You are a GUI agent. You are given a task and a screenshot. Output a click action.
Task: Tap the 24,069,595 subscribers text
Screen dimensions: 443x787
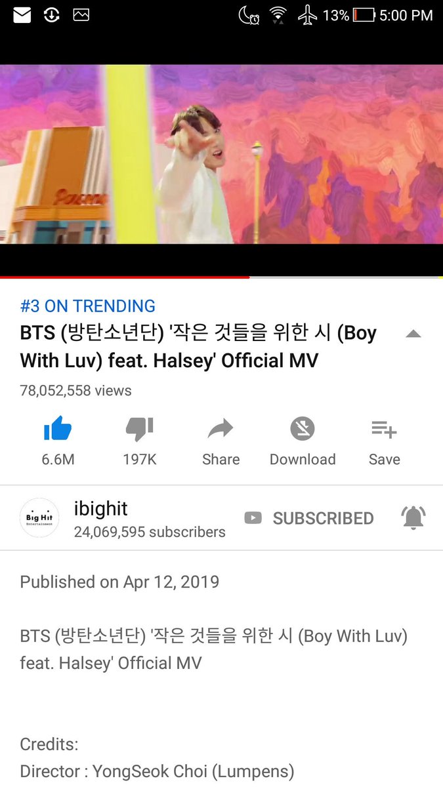coord(150,532)
